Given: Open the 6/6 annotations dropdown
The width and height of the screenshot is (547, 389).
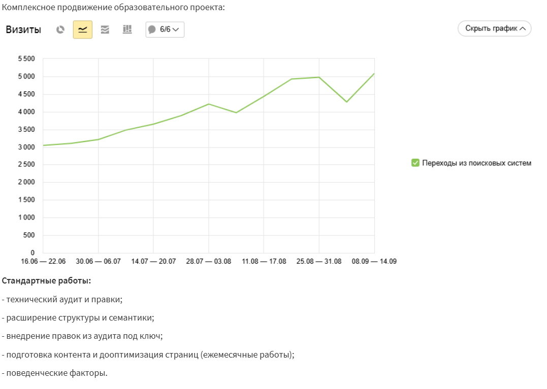Looking at the screenshot, I should click(x=165, y=29).
